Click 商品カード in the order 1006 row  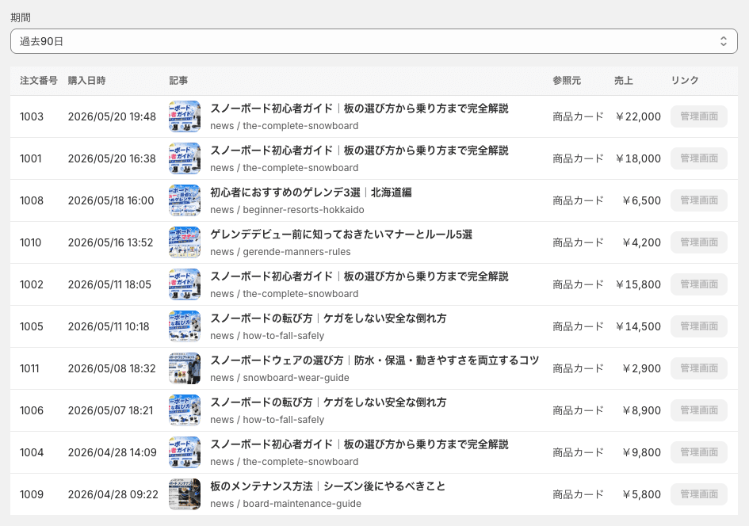click(x=579, y=410)
